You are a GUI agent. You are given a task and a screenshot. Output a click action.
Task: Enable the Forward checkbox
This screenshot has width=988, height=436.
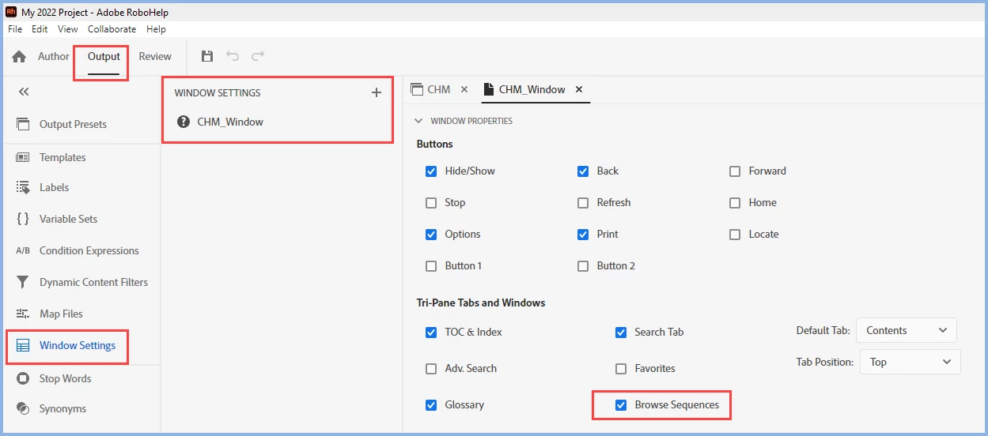click(x=735, y=171)
